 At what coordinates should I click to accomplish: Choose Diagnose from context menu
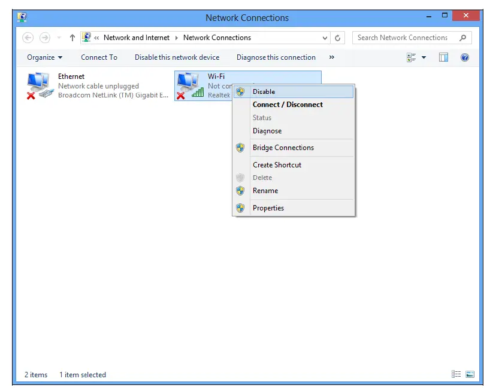point(294,131)
